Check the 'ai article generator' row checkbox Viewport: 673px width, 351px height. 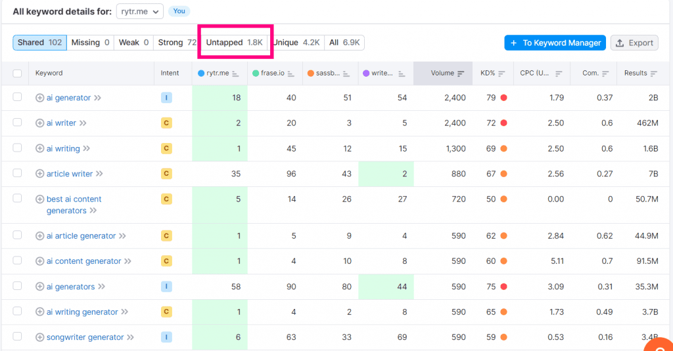17,235
